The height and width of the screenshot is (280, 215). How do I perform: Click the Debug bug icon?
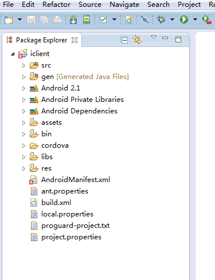point(161,19)
